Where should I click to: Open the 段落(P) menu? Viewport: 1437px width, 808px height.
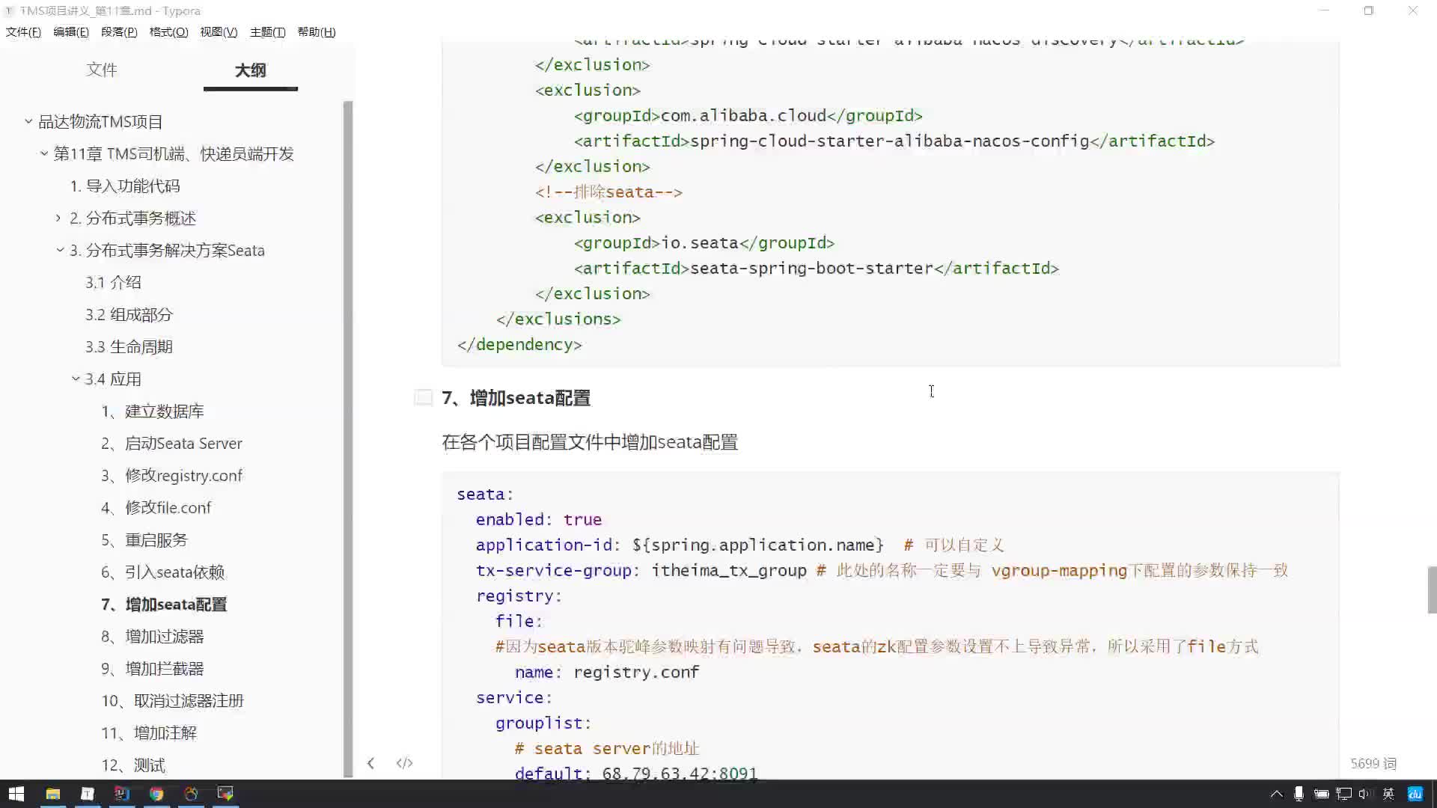point(119,31)
